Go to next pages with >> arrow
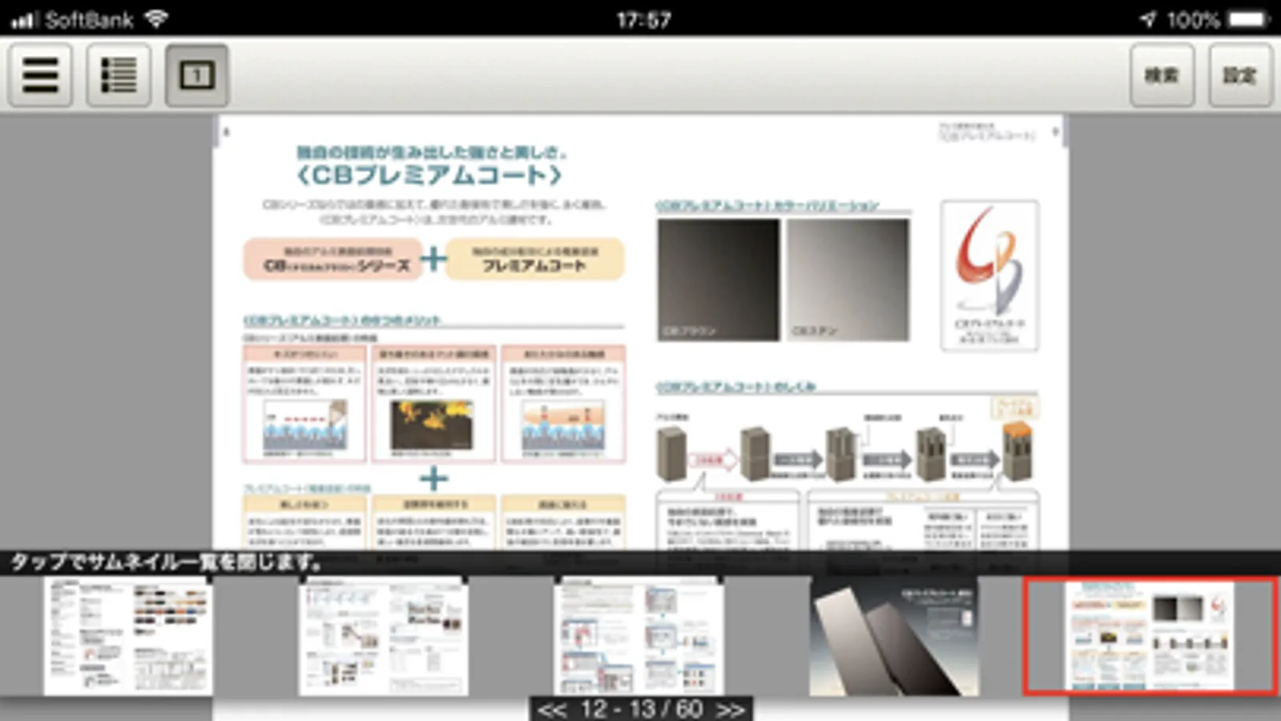The width and height of the screenshot is (1281, 721). click(x=730, y=709)
